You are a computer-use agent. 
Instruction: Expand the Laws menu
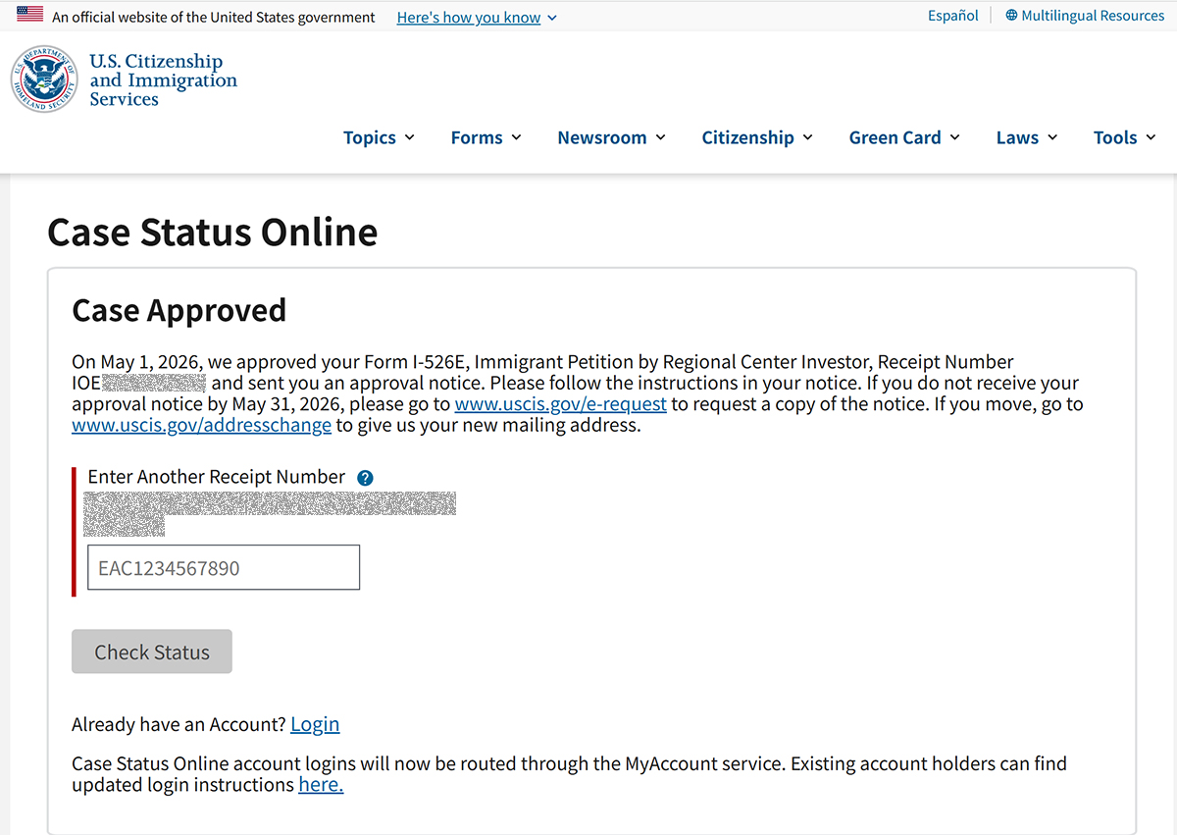pyautogui.click(x=1027, y=137)
